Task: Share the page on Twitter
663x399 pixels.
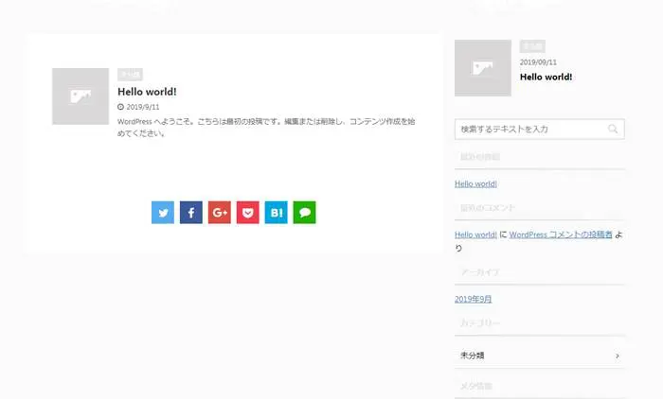Action: [163, 213]
